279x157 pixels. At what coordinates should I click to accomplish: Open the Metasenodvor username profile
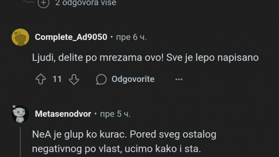click(63, 114)
